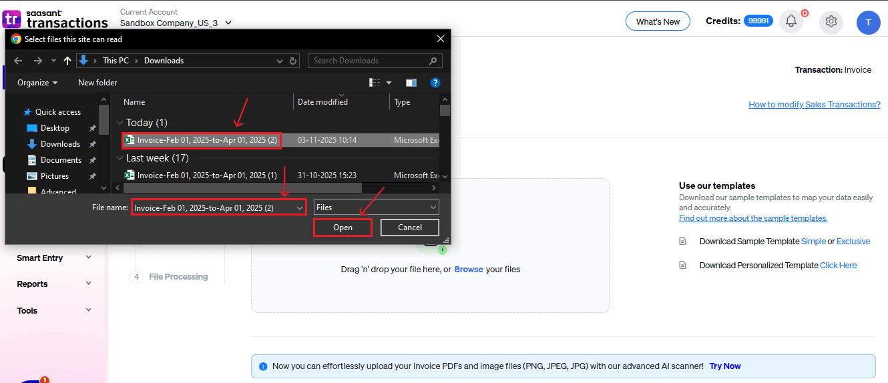Toggle the preview pane icon
Image resolution: width=888 pixels, height=383 pixels.
[x=411, y=83]
